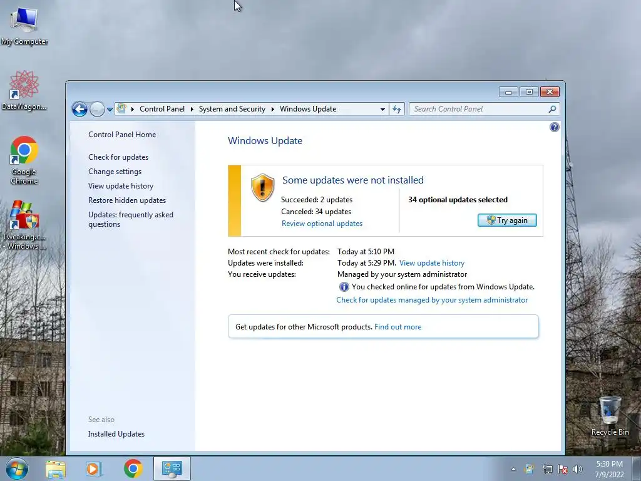Click Show desktop strip beside clock
641x481 pixels.
pos(637,469)
